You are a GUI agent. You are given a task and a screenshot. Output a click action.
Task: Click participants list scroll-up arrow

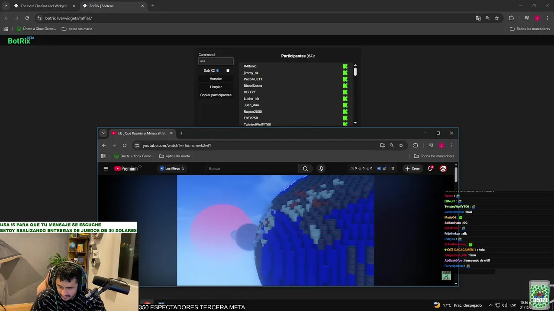(x=355, y=65)
